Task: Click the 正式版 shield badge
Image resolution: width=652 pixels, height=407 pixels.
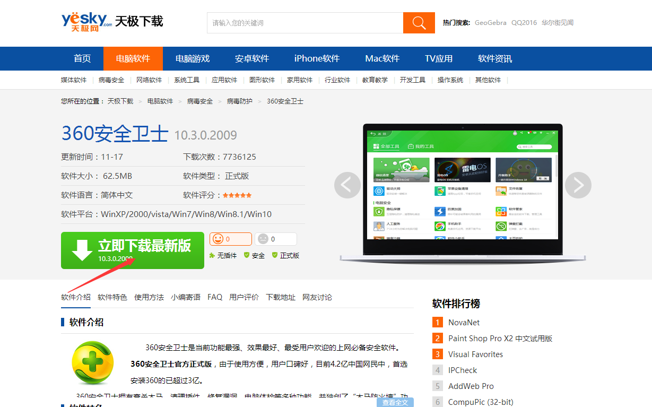Action: point(285,255)
